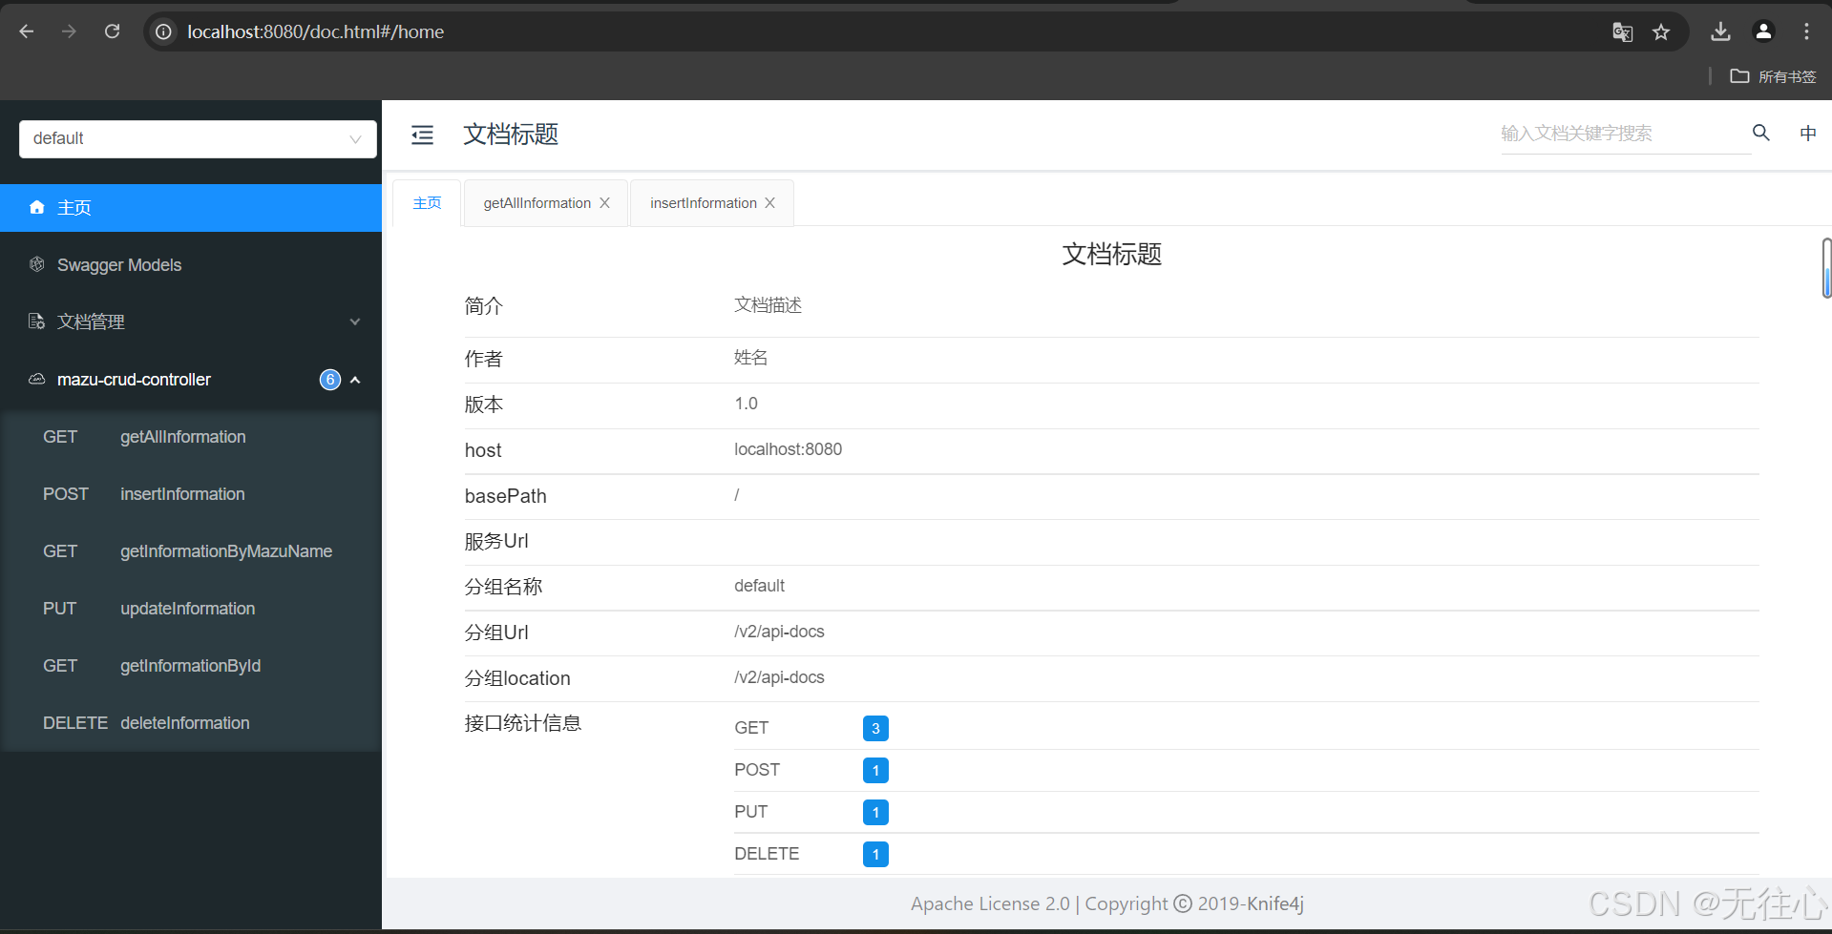1832x934 pixels.
Task: Click the localhost:8080 host value
Action: (x=788, y=449)
